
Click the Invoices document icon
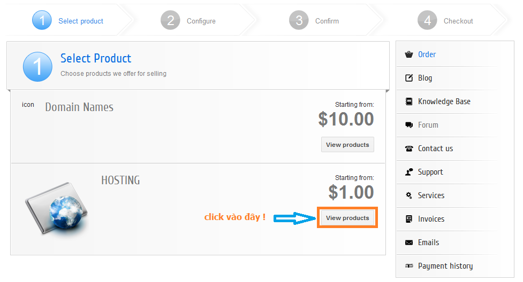coord(409,219)
